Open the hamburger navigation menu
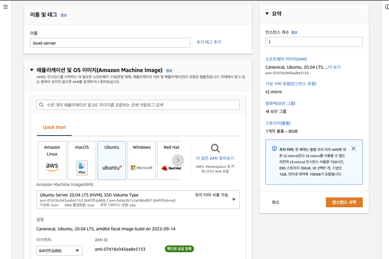The width and height of the screenshot is (389, 259). point(5,7)
